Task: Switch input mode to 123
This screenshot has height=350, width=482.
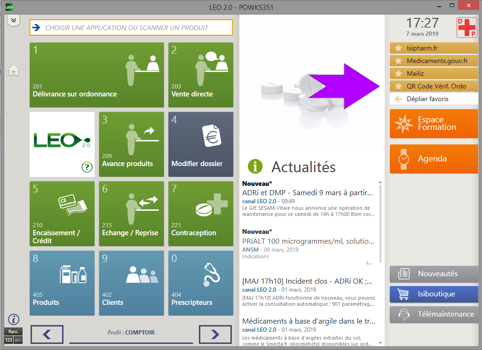Action: (x=8, y=340)
